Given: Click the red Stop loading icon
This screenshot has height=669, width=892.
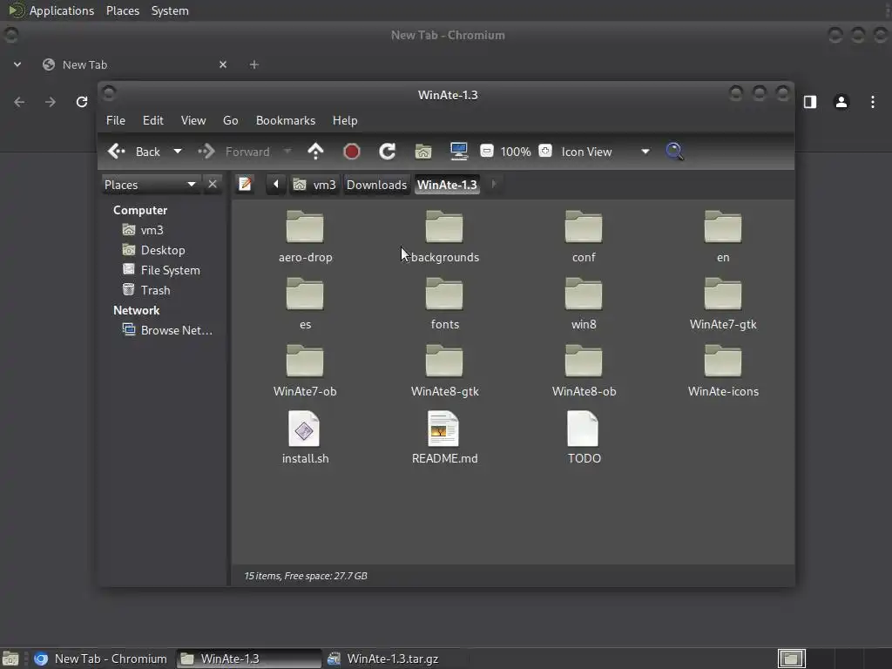Looking at the screenshot, I should [x=352, y=152].
